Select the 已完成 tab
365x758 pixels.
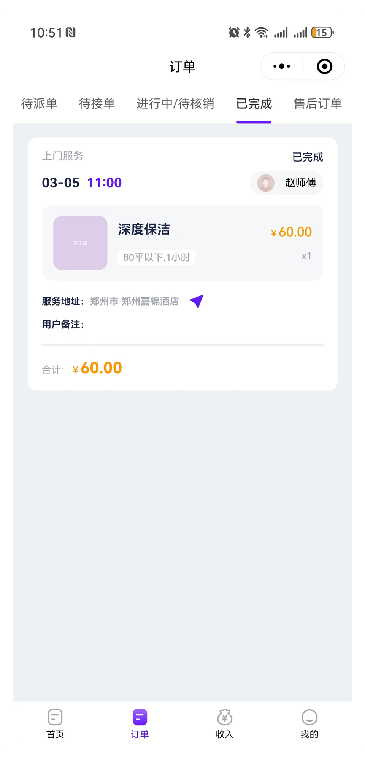click(x=254, y=103)
